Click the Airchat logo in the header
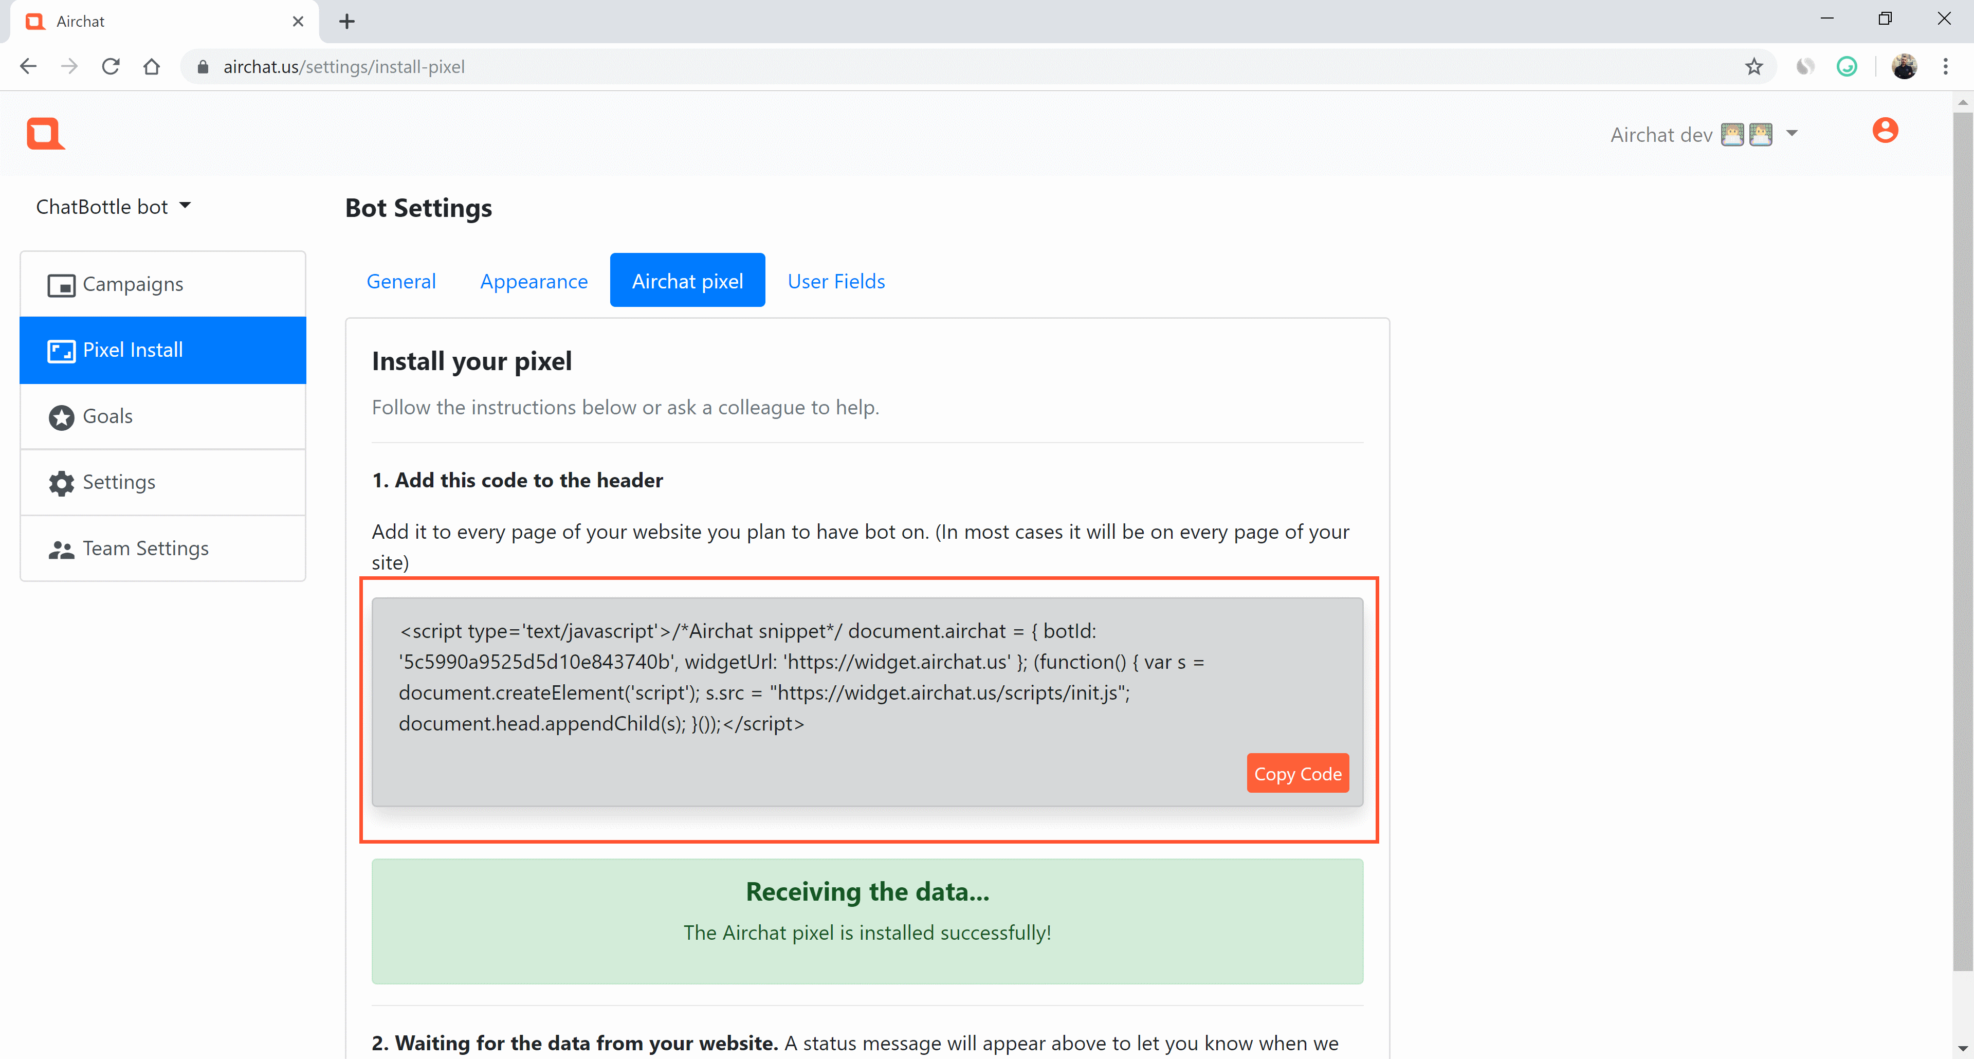This screenshot has width=1974, height=1059. [45, 133]
